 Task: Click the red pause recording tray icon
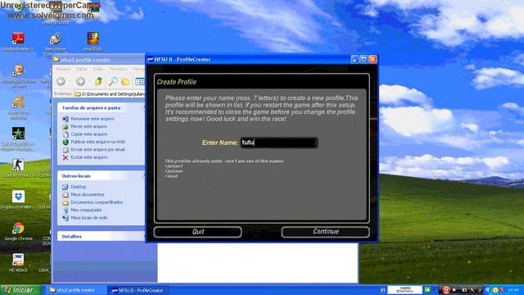click(445, 290)
